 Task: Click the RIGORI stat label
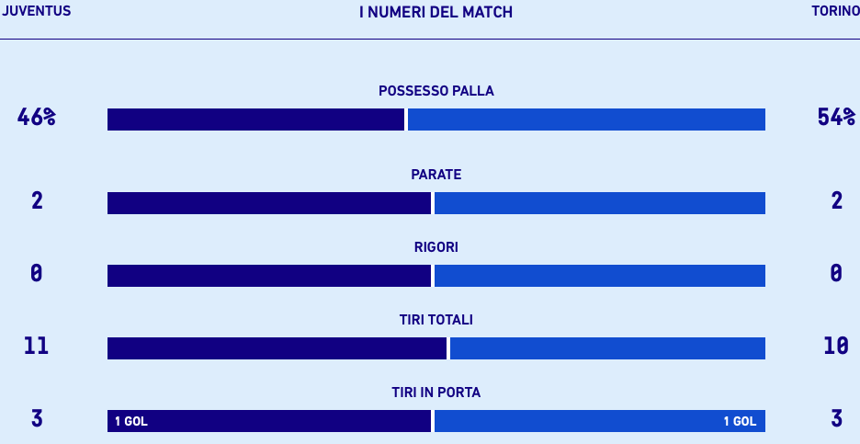point(436,247)
